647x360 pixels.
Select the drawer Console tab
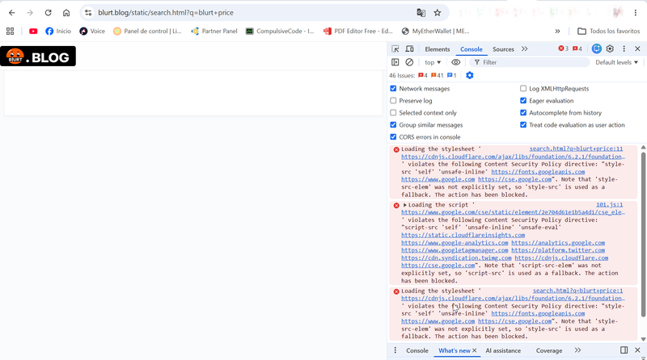coord(417,350)
